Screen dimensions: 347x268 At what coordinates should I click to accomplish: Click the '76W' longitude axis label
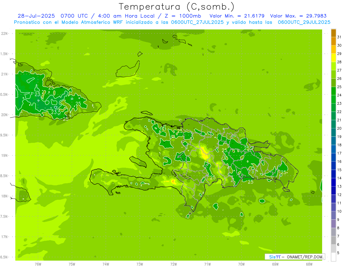pyautogui.click(x=38, y=264)
